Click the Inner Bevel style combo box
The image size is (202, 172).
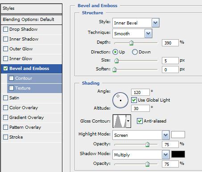pos(136,23)
